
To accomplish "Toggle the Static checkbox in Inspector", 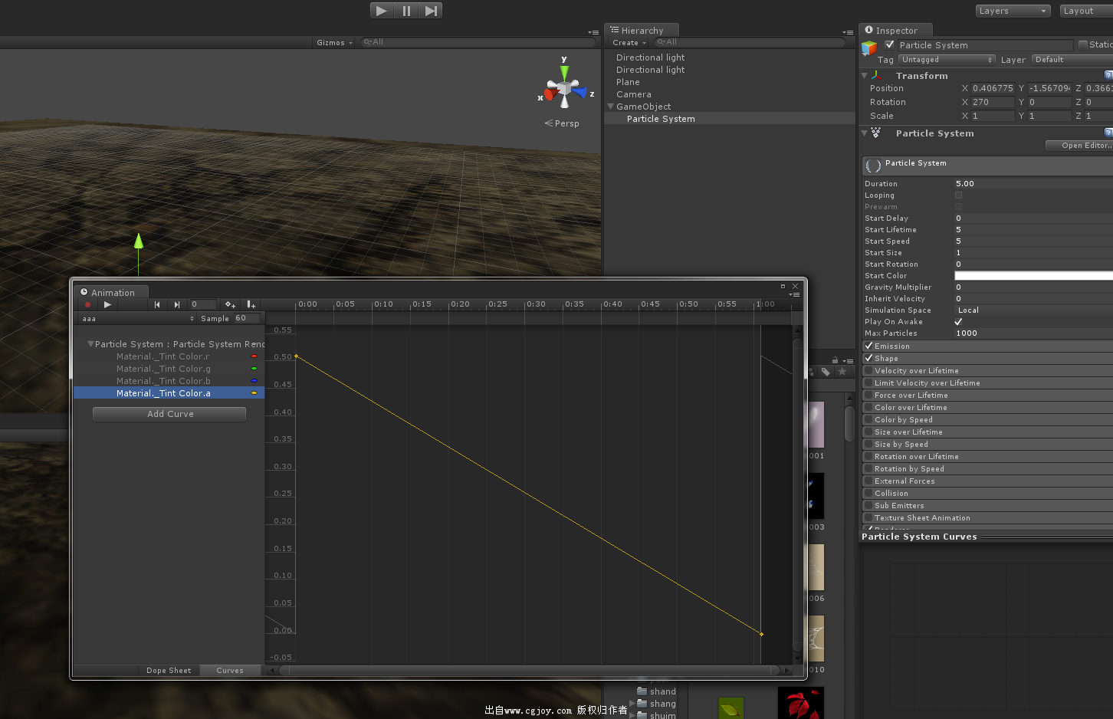I will click(1083, 44).
